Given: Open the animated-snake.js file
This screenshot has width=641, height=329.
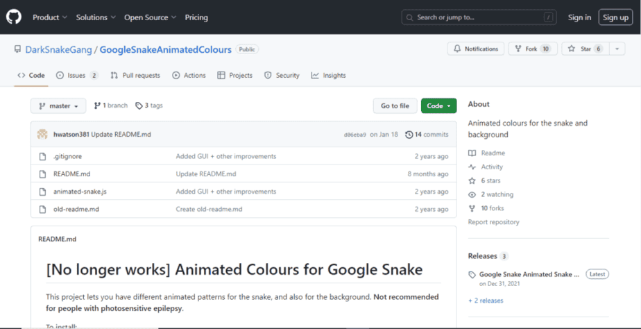Looking at the screenshot, I should click(80, 192).
